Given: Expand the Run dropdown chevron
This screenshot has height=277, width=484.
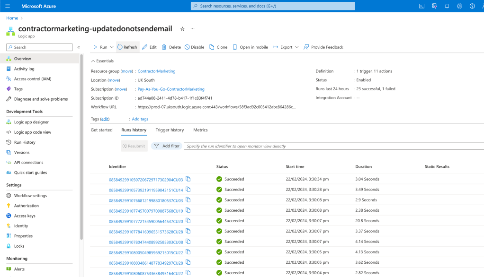Looking at the screenshot, I should [112, 47].
